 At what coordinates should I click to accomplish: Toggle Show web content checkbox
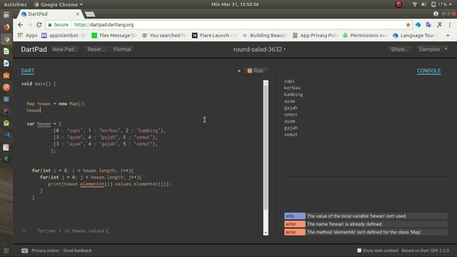(x=359, y=251)
